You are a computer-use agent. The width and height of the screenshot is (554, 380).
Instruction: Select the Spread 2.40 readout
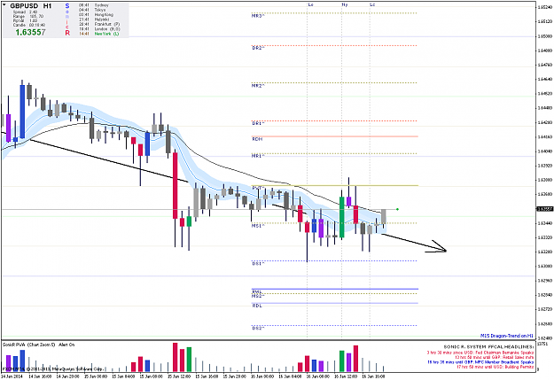pos(25,12)
